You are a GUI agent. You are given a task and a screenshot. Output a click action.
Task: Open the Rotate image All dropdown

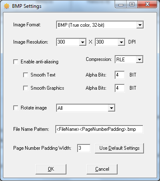tap(86, 108)
